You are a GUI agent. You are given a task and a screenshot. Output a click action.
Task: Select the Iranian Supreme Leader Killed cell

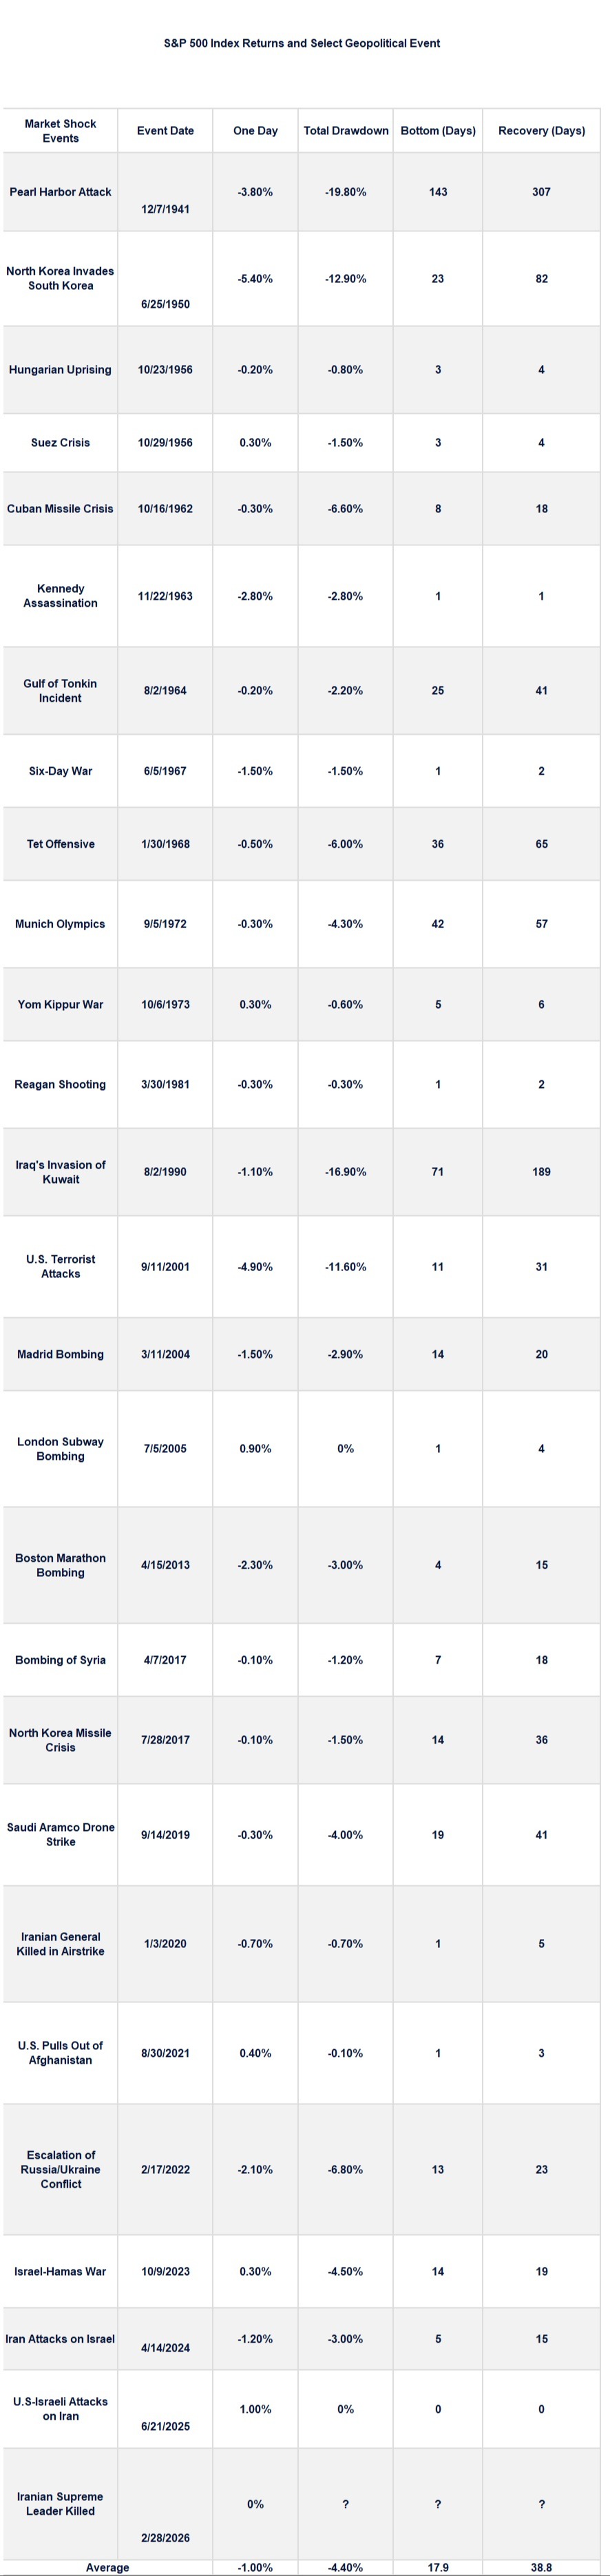tap(60, 2503)
